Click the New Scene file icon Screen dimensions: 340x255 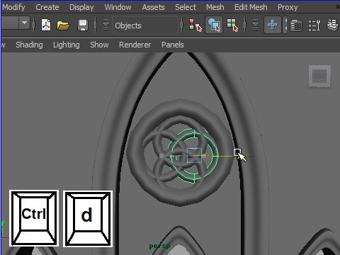[x=46, y=25]
